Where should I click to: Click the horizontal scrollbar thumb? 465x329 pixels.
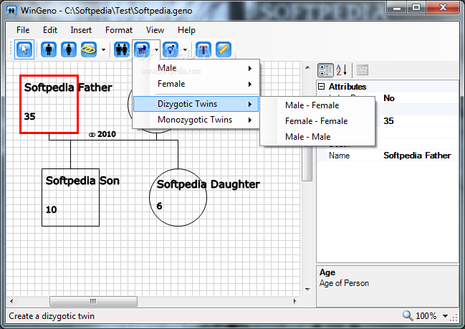coord(93,302)
